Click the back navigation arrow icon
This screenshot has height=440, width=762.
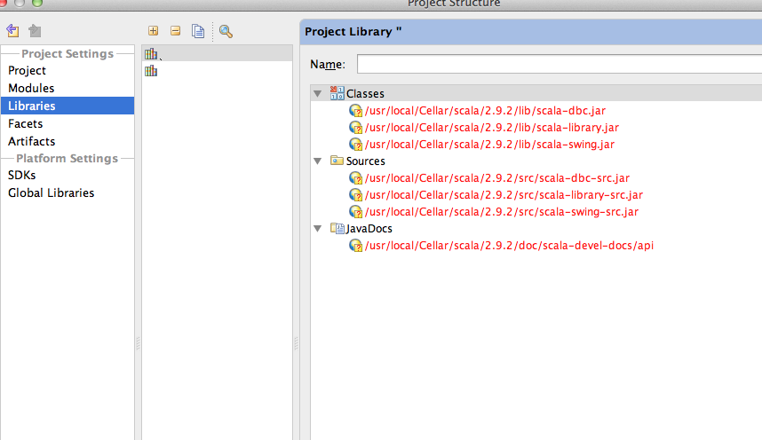coord(12,30)
